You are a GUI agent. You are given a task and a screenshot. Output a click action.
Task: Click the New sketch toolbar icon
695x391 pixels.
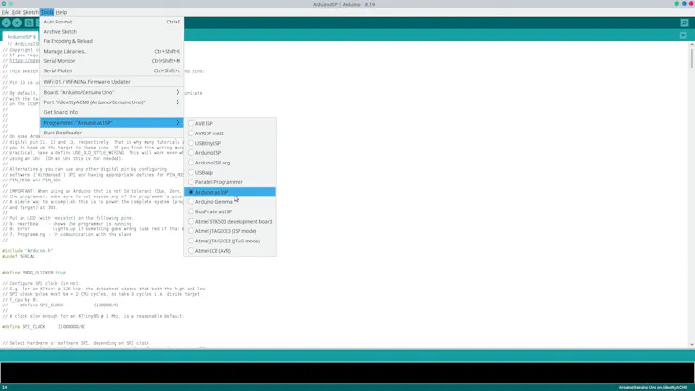[29, 23]
